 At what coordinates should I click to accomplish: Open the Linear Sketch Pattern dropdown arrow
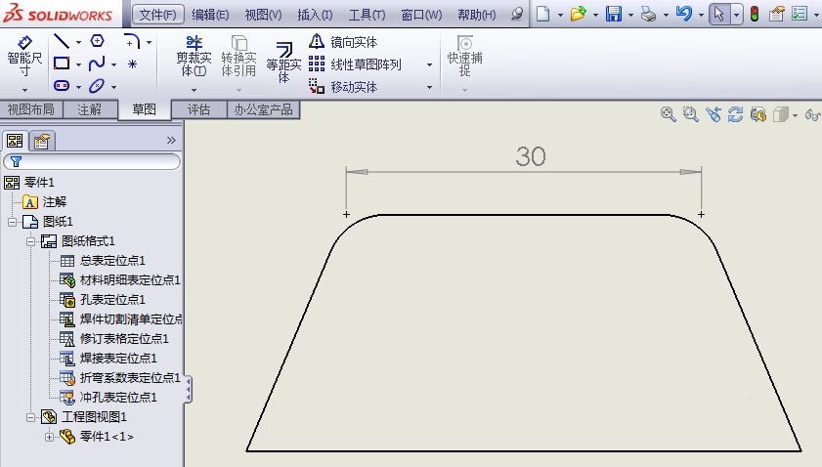click(x=429, y=64)
